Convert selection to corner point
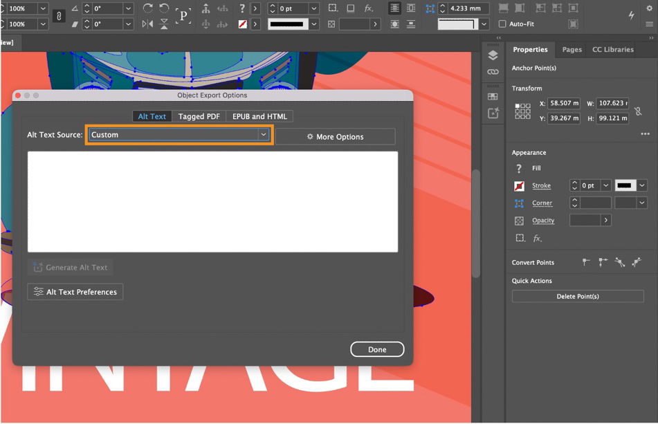This screenshot has width=658, height=424. (x=603, y=263)
